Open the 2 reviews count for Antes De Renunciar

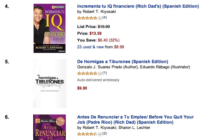pos(104,134)
